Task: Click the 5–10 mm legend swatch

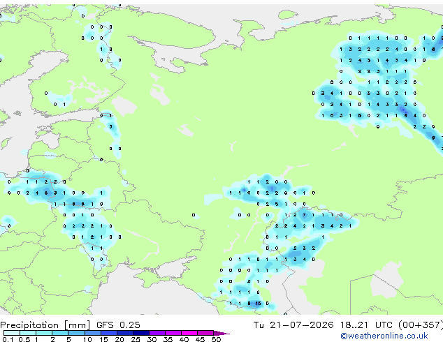Action: pos(76,333)
